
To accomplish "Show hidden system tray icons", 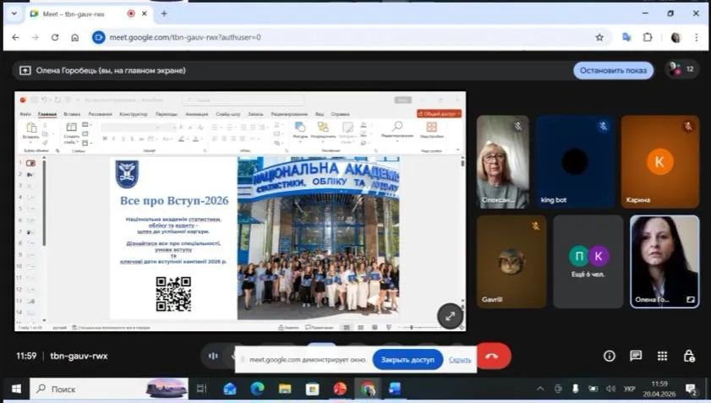I will [540, 389].
